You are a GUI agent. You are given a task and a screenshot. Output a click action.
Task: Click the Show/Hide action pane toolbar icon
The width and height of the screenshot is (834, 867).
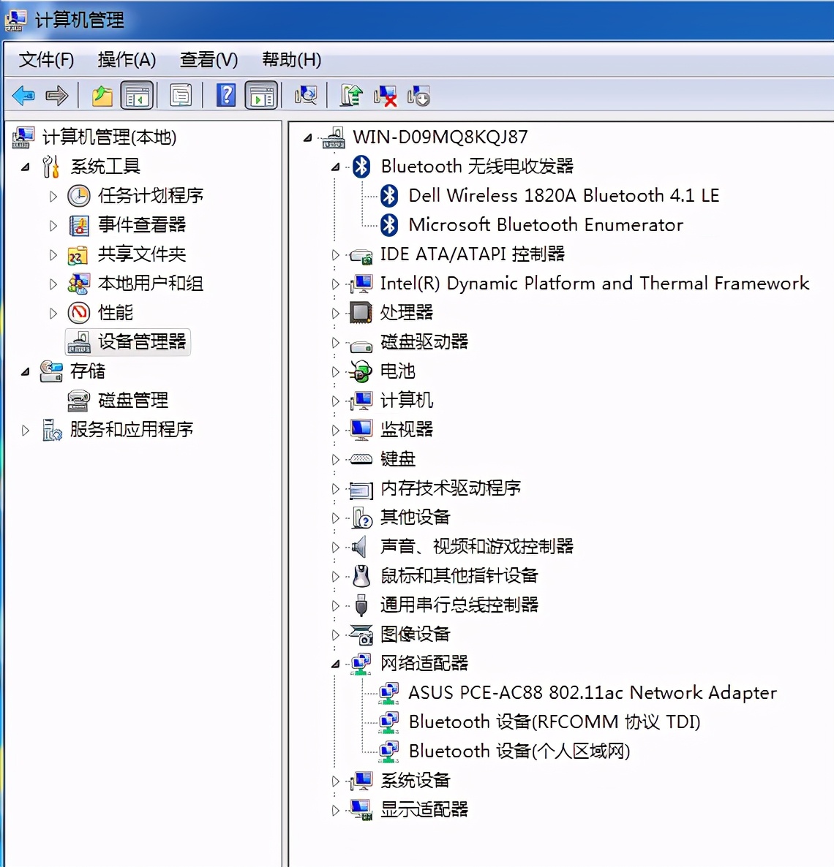tap(261, 95)
